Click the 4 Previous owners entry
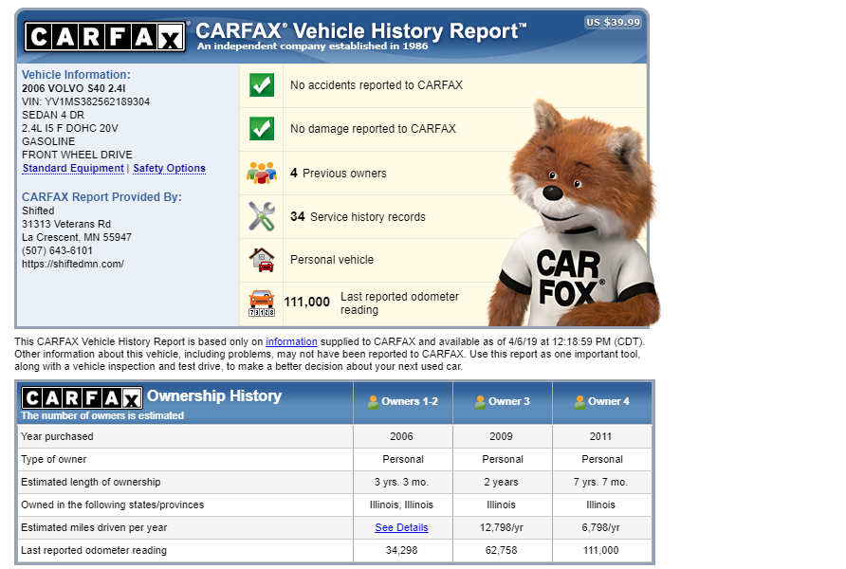 coord(339,174)
